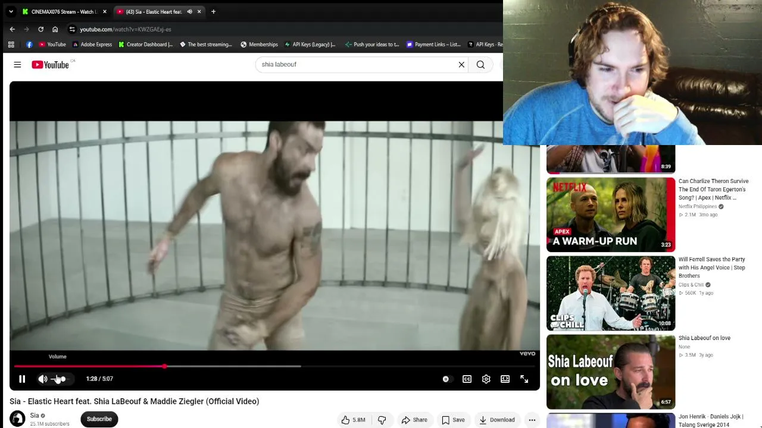Image resolution: width=762 pixels, height=428 pixels.
Task: Enter fullscreen mode in the player
Action: (524, 379)
